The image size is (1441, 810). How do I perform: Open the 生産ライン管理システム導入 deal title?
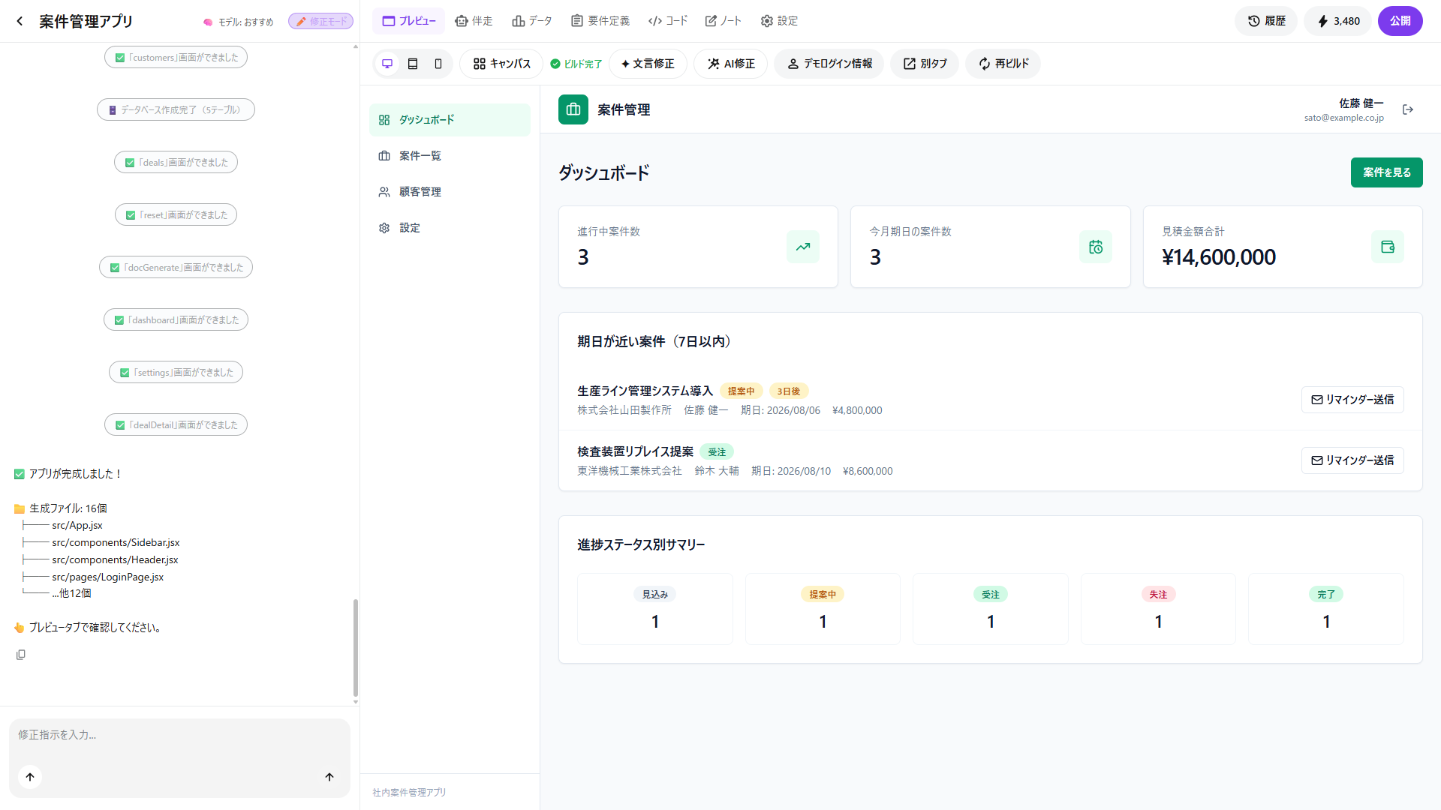click(x=645, y=391)
